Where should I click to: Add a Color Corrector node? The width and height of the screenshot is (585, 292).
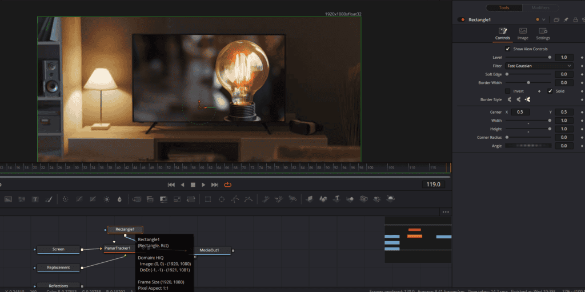(x=65, y=199)
